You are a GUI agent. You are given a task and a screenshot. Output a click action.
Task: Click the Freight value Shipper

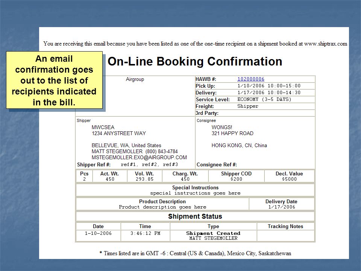[x=248, y=106]
